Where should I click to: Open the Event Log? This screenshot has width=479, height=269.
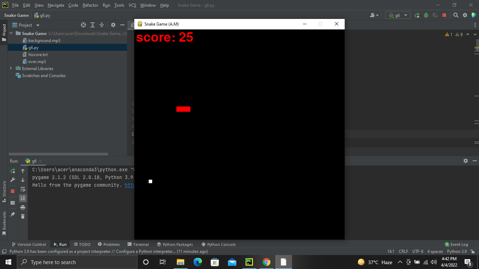pos(459,244)
